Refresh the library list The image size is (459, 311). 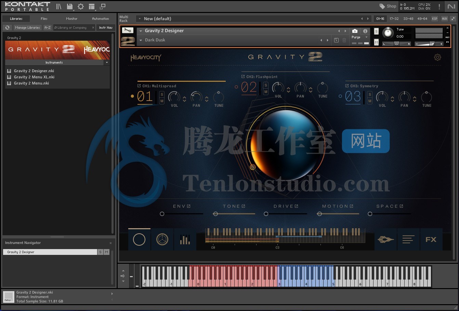[x=7, y=27]
